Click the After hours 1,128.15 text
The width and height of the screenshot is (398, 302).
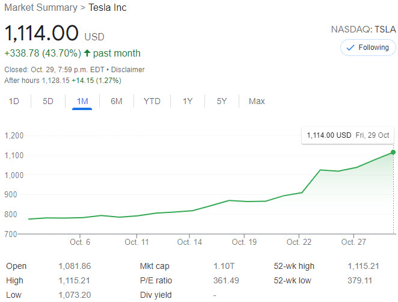pos(37,81)
